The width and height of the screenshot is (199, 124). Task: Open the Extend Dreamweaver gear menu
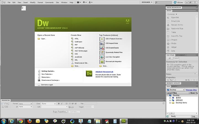(85, 2)
